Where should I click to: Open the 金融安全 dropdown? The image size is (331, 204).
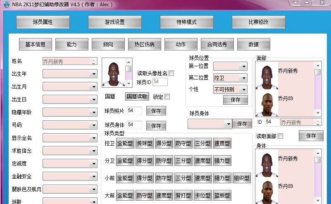point(70,176)
